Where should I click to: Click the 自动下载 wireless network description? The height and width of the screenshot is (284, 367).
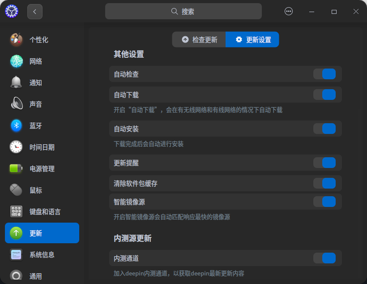(x=198, y=110)
